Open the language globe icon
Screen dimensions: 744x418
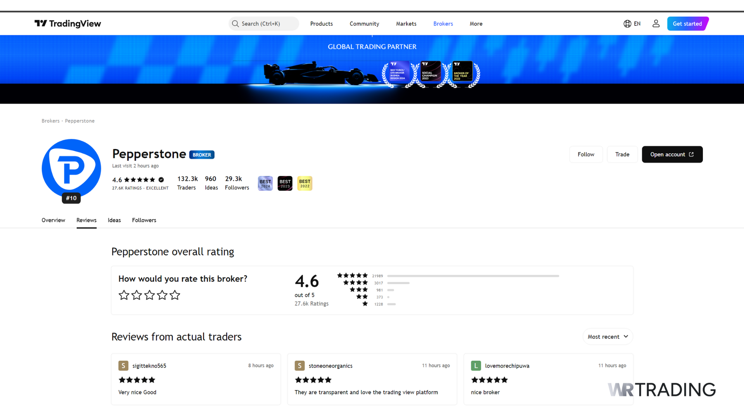(627, 24)
